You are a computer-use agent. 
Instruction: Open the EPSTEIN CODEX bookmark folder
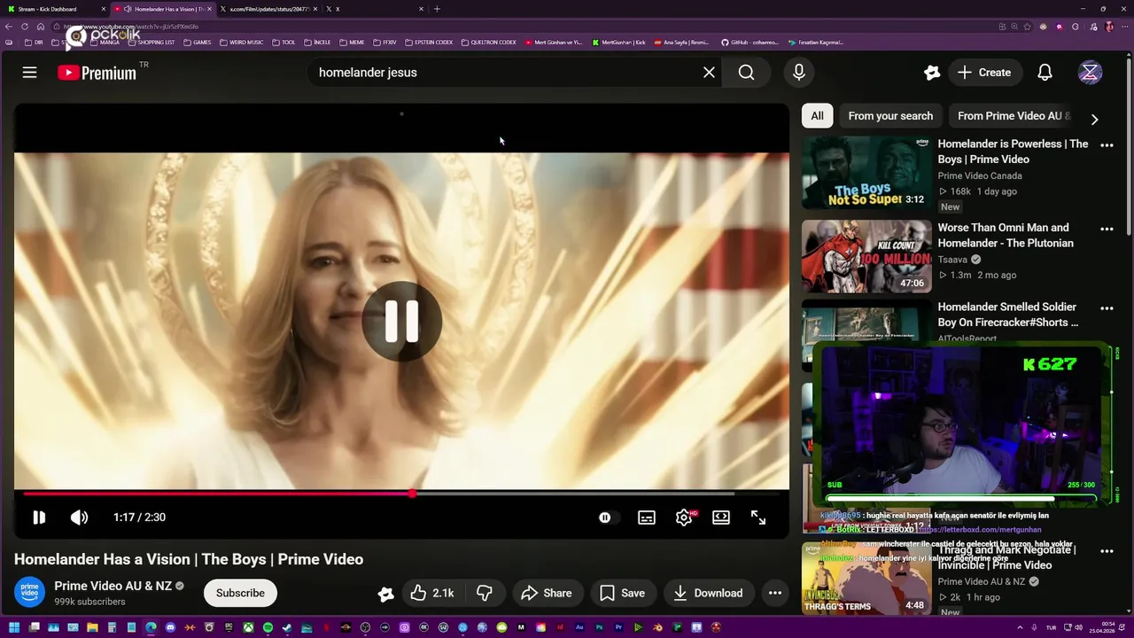(x=428, y=43)
